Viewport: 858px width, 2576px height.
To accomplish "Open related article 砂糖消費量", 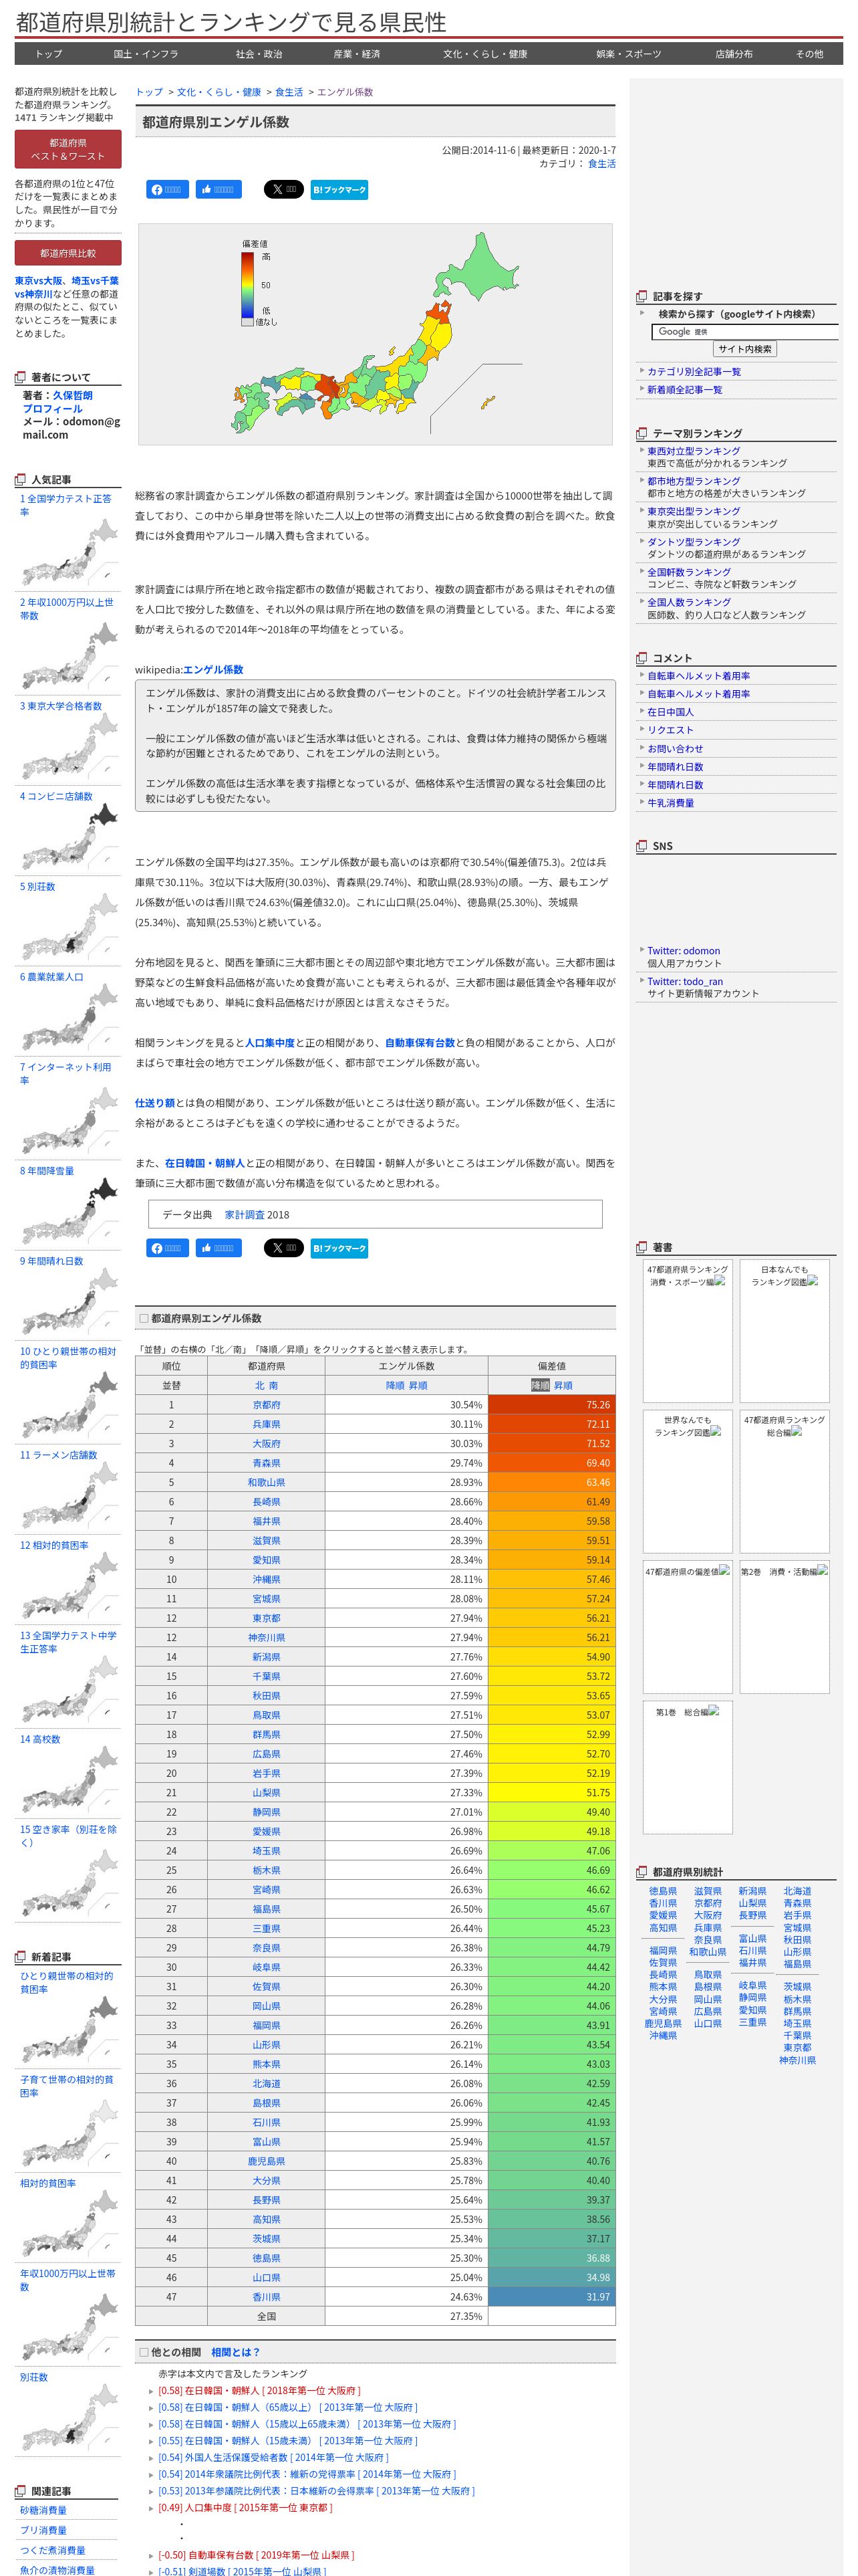I will [x=43, y=2510].
